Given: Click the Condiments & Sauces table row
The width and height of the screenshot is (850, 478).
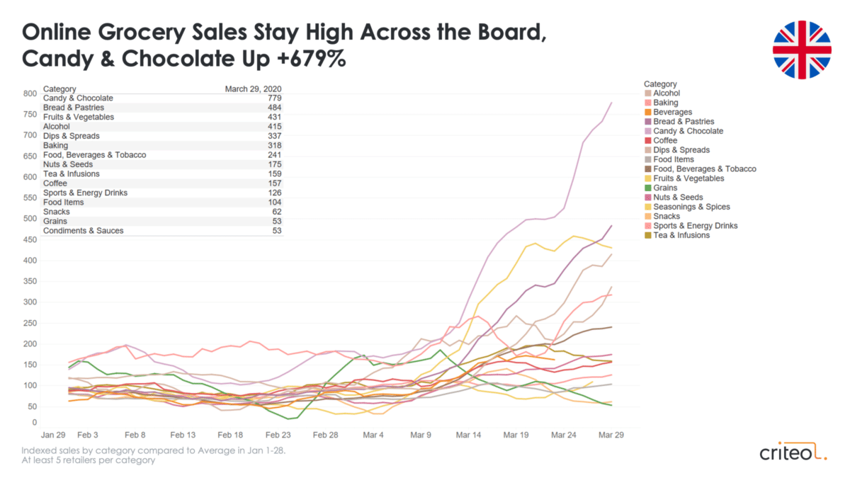Looking at the screenshot, I should (x=162, y=231).
